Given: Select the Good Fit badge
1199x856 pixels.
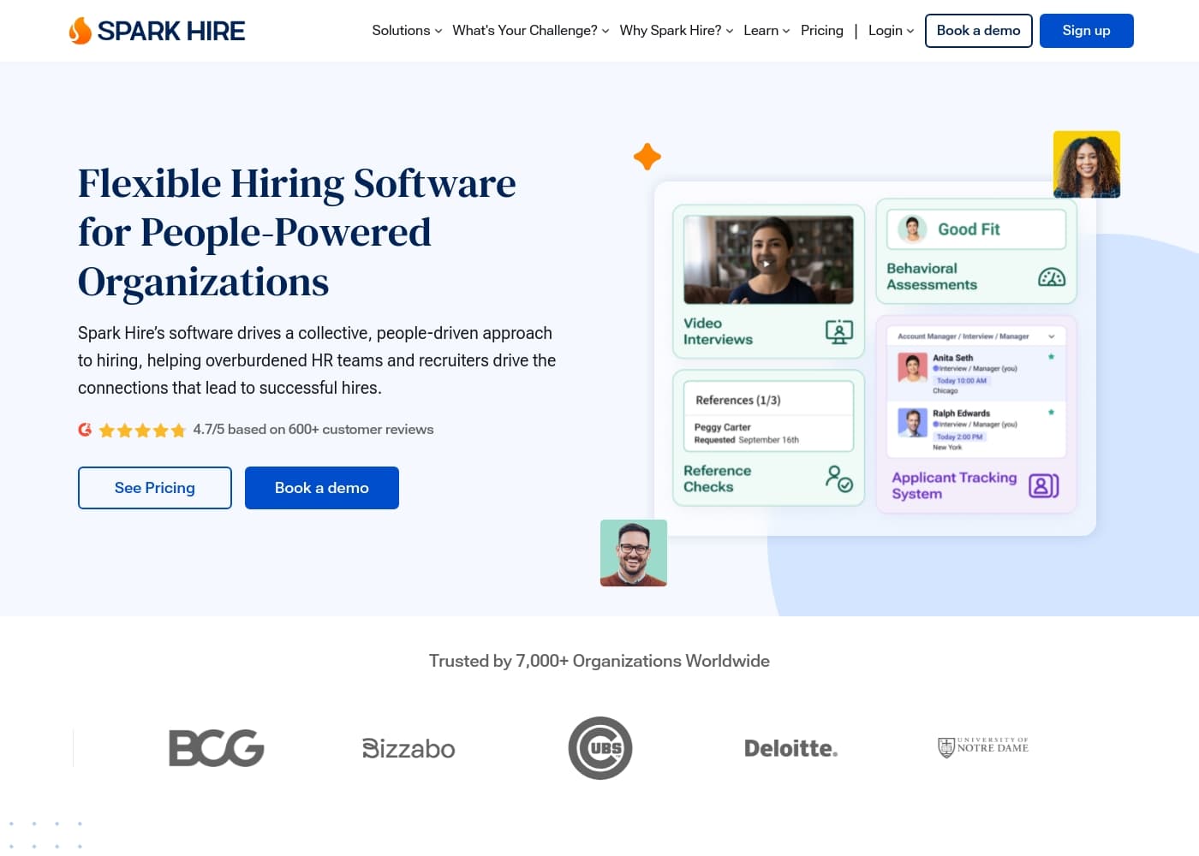Looking at the screenshot, I should pos(976,229).
